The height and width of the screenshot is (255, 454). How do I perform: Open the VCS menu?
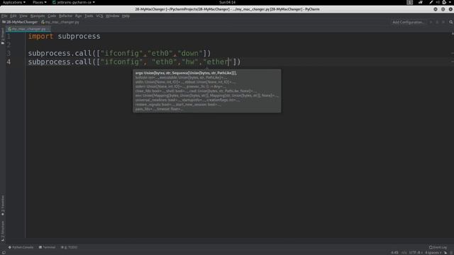click(x=99, y=16)
